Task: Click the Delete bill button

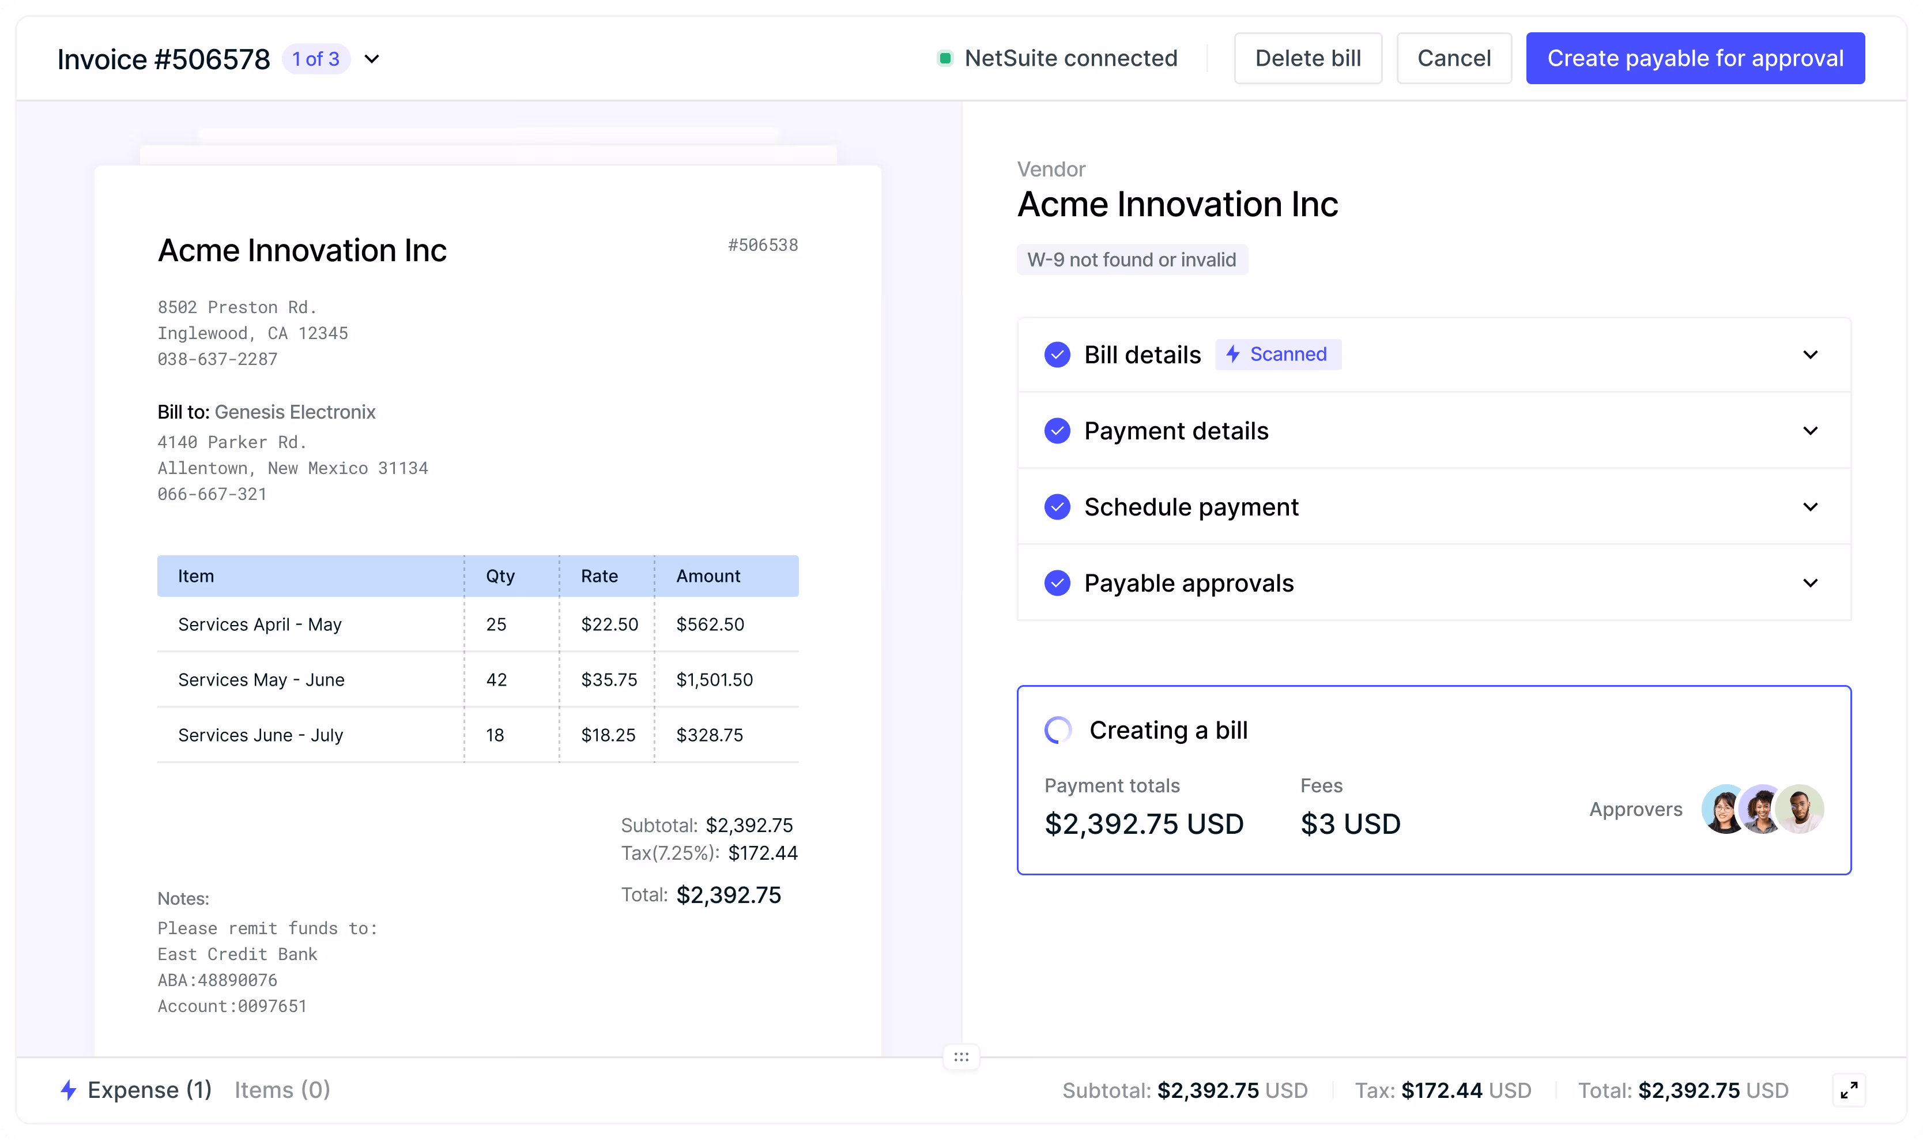Action: coord(1307,58)
